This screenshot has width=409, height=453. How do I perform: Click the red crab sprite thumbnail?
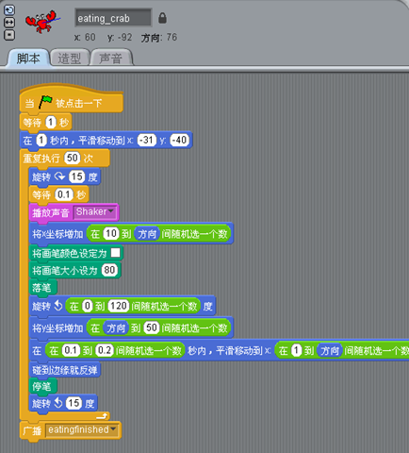[42, 22]
